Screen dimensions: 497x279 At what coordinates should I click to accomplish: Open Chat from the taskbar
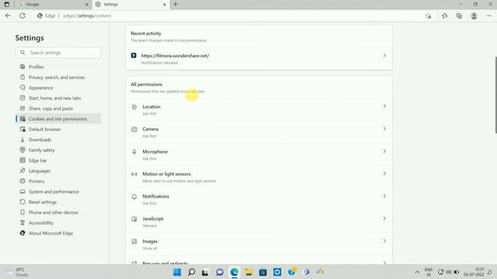220,272
